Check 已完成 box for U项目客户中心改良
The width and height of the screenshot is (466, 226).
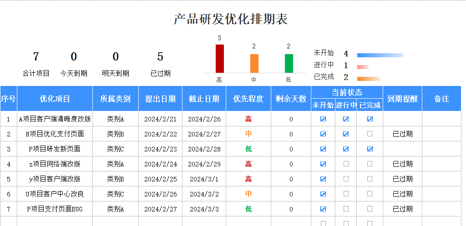point(370,194)
